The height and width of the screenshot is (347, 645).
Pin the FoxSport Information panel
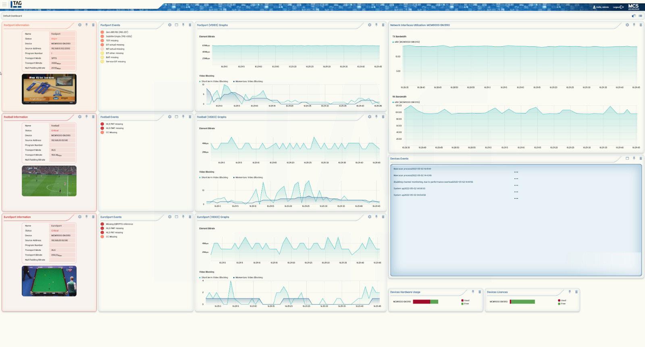tap(86, 25)
